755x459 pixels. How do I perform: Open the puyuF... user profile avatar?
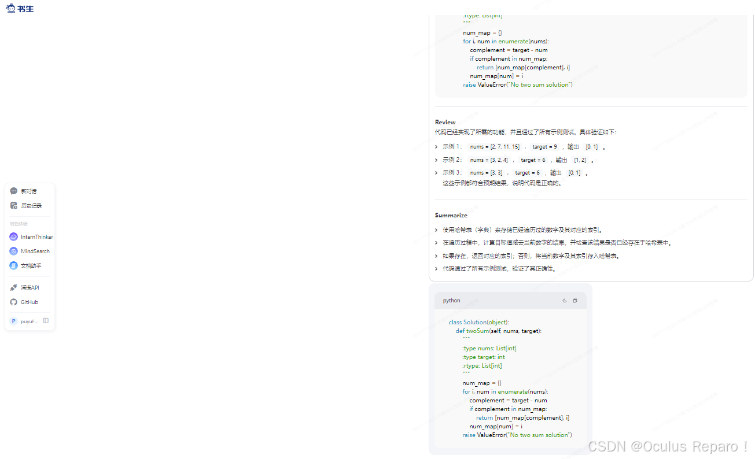[14, 321]
